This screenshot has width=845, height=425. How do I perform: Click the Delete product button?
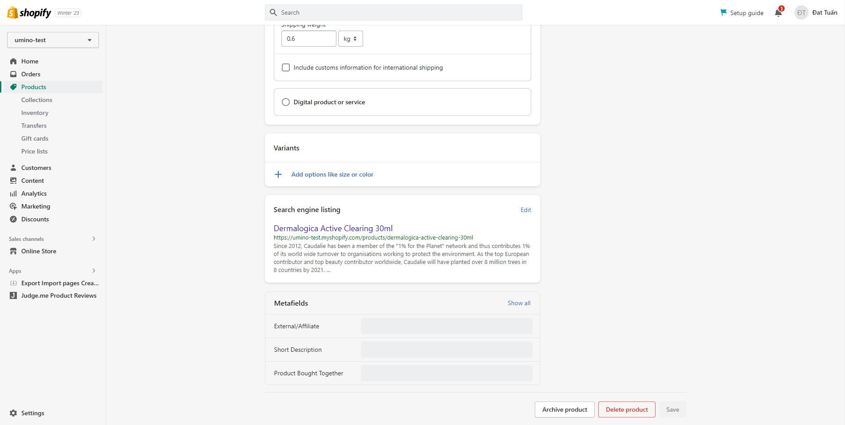(x=627, y=409)
